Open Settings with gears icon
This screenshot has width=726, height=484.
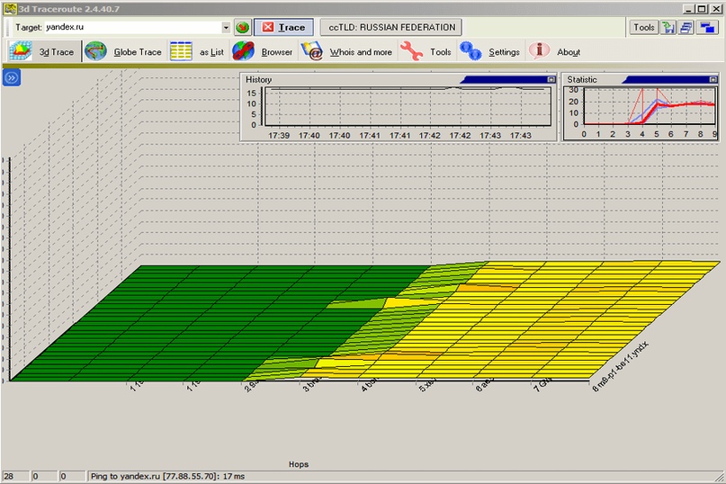490,52
